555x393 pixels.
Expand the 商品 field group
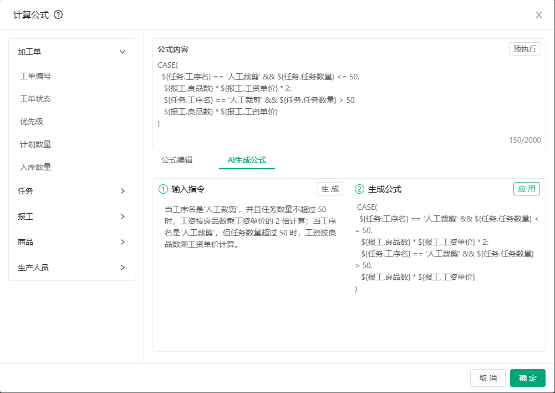(123, 242)
